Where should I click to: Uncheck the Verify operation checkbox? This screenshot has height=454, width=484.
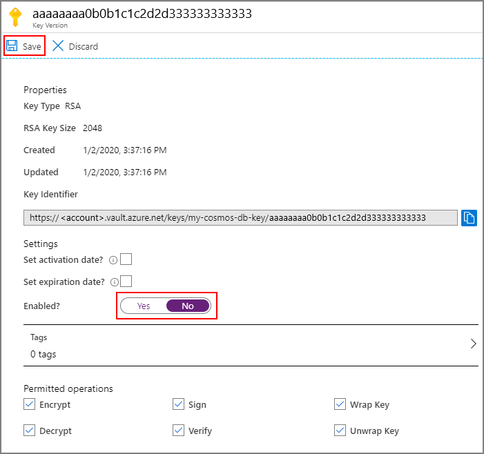click(178, 431)
